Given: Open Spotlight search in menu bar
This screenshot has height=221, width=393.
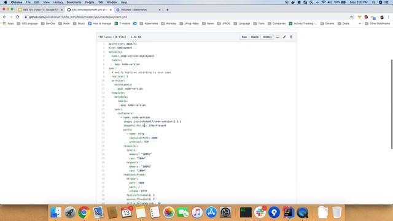Looking at the screenshot, I should 373,2.
